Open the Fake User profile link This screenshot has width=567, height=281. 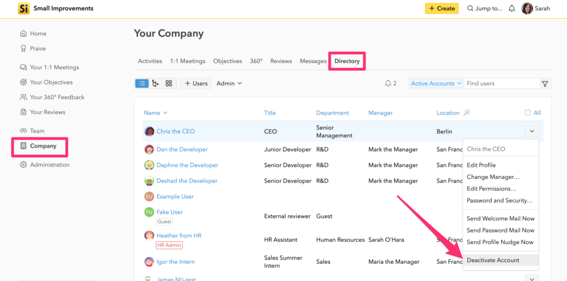[x=169, y=212]
